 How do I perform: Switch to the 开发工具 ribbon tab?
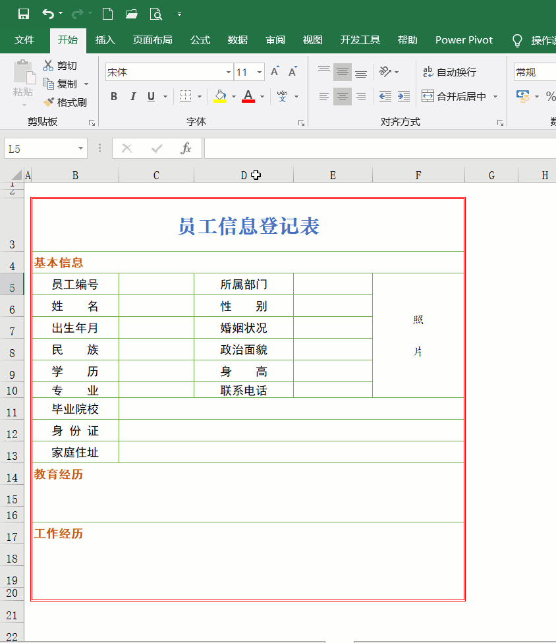point(360,40)
